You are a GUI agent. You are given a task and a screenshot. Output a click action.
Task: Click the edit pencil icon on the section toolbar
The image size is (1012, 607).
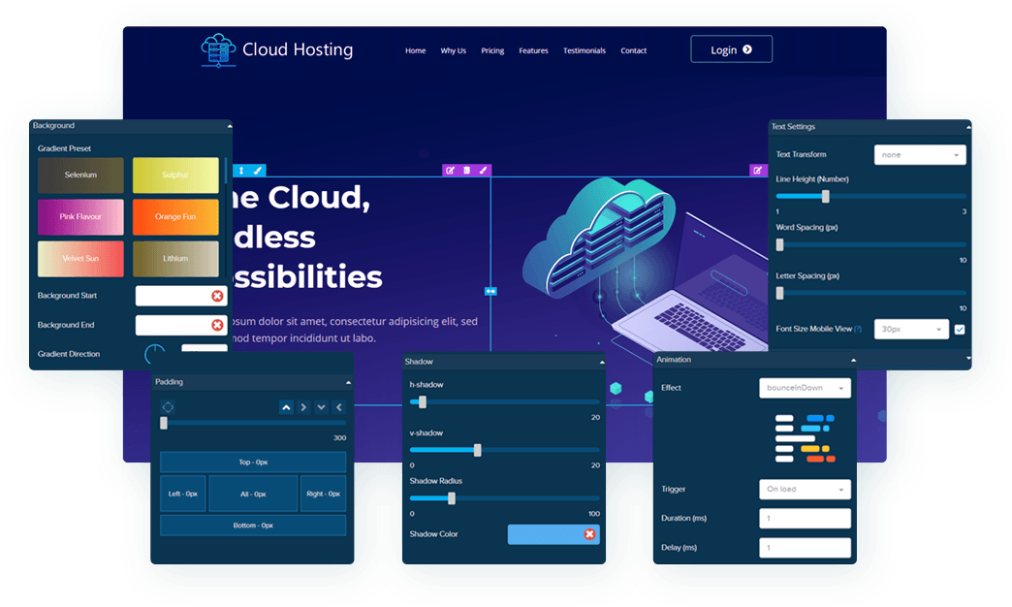click(x=451, y=170)
